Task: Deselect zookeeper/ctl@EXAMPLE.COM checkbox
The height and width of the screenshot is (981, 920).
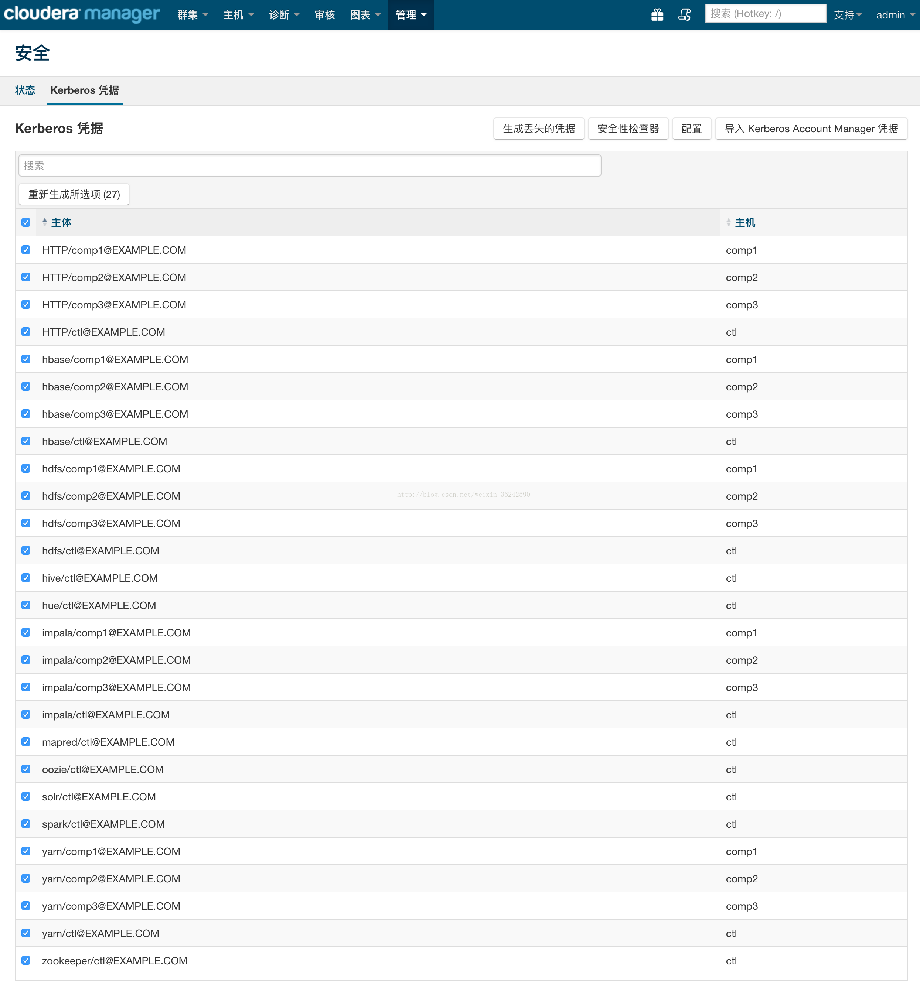Action: tap(26, 960)
